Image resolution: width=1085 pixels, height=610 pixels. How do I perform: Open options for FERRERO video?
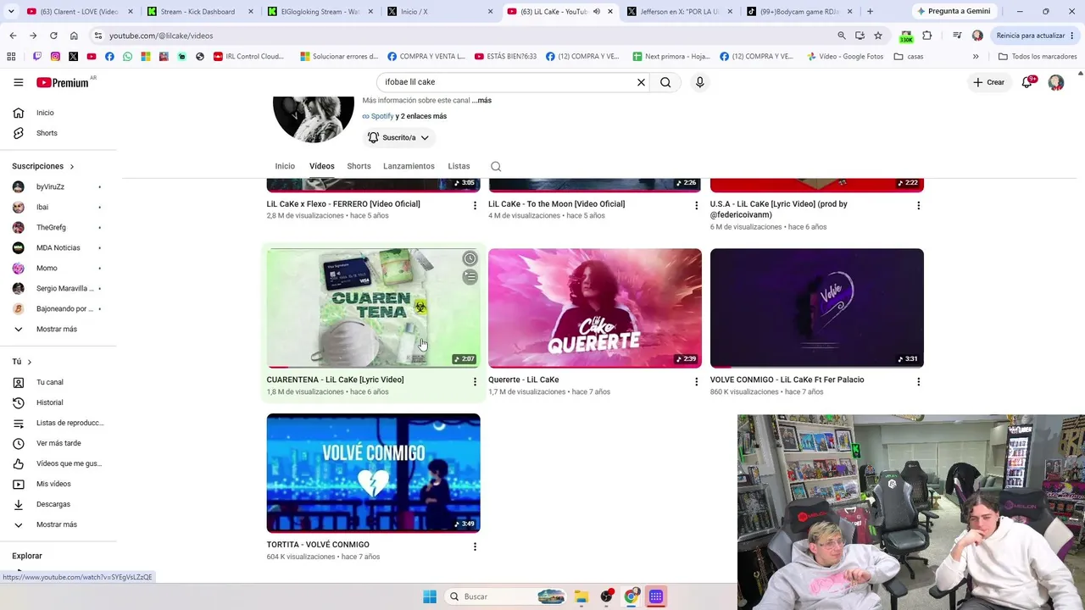click(475, 206)
